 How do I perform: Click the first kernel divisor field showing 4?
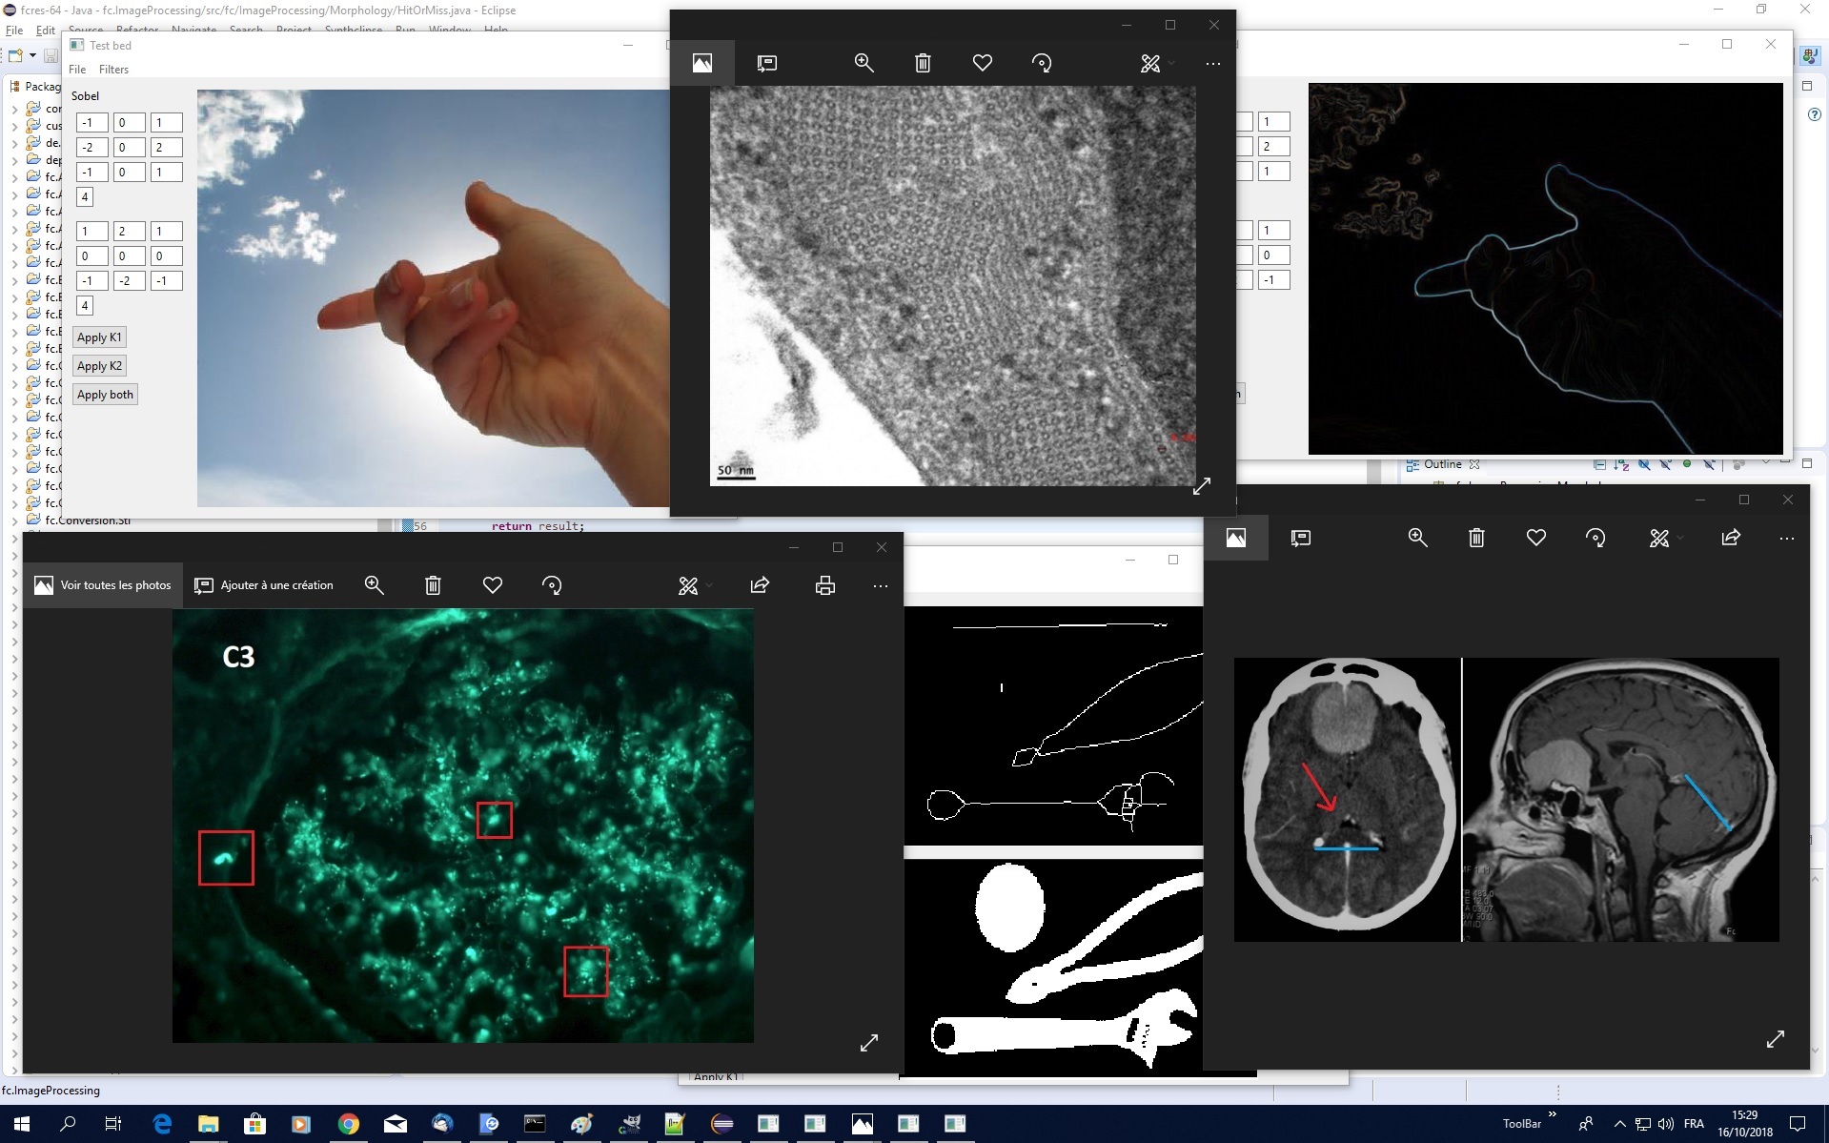pos(85,197)
